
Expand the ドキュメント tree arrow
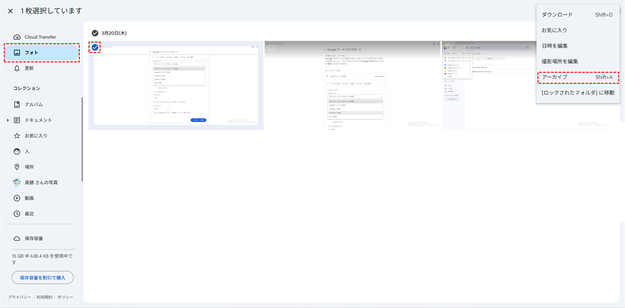8,120
